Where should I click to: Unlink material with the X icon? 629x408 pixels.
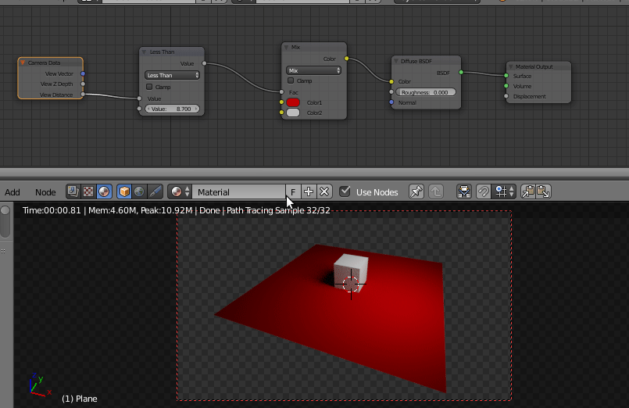[324, 191]
